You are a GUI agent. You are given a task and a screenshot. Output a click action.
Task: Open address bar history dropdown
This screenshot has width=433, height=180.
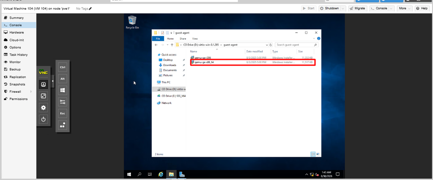tap(267, 45)
